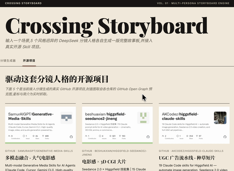Select the 开源项目 tab
Viewport: 234px width, 171px height.
point(29,61)
